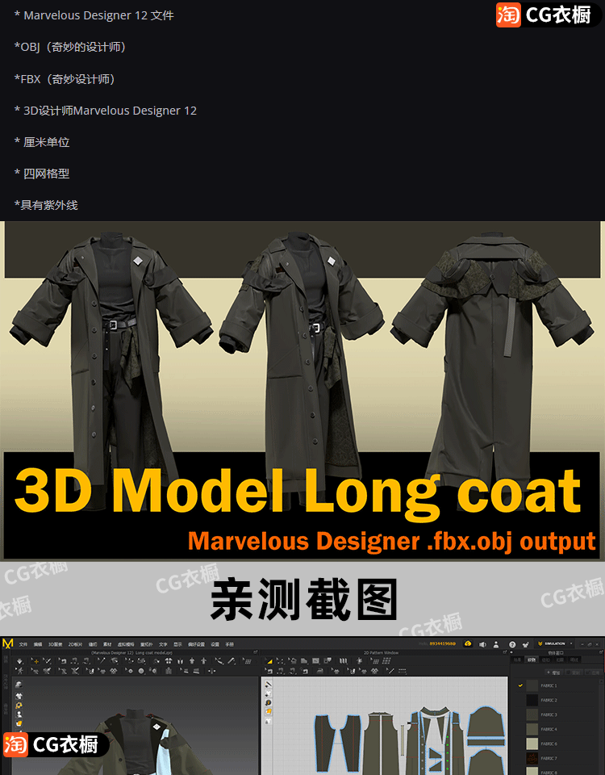This screenshot has height=775, width=605.
Task: Click the first 3D toolbar simulate arrow icon
Action: [x=19, y=660]
